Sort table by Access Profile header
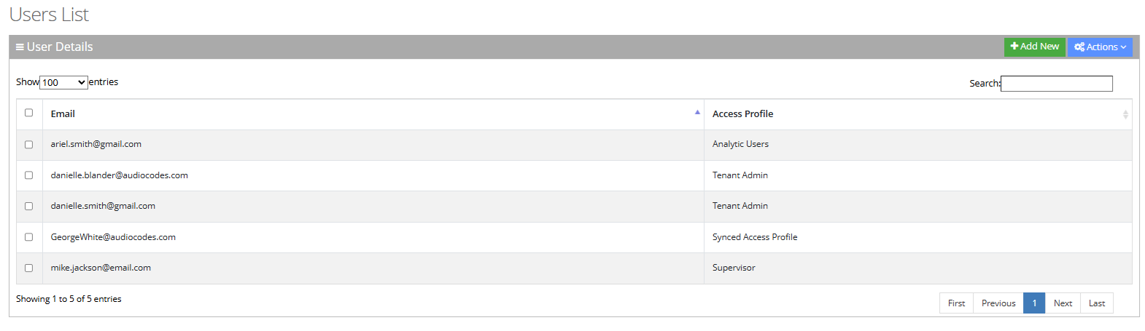This screenshot has width=1145, height=331. click(x=742, y=114)
